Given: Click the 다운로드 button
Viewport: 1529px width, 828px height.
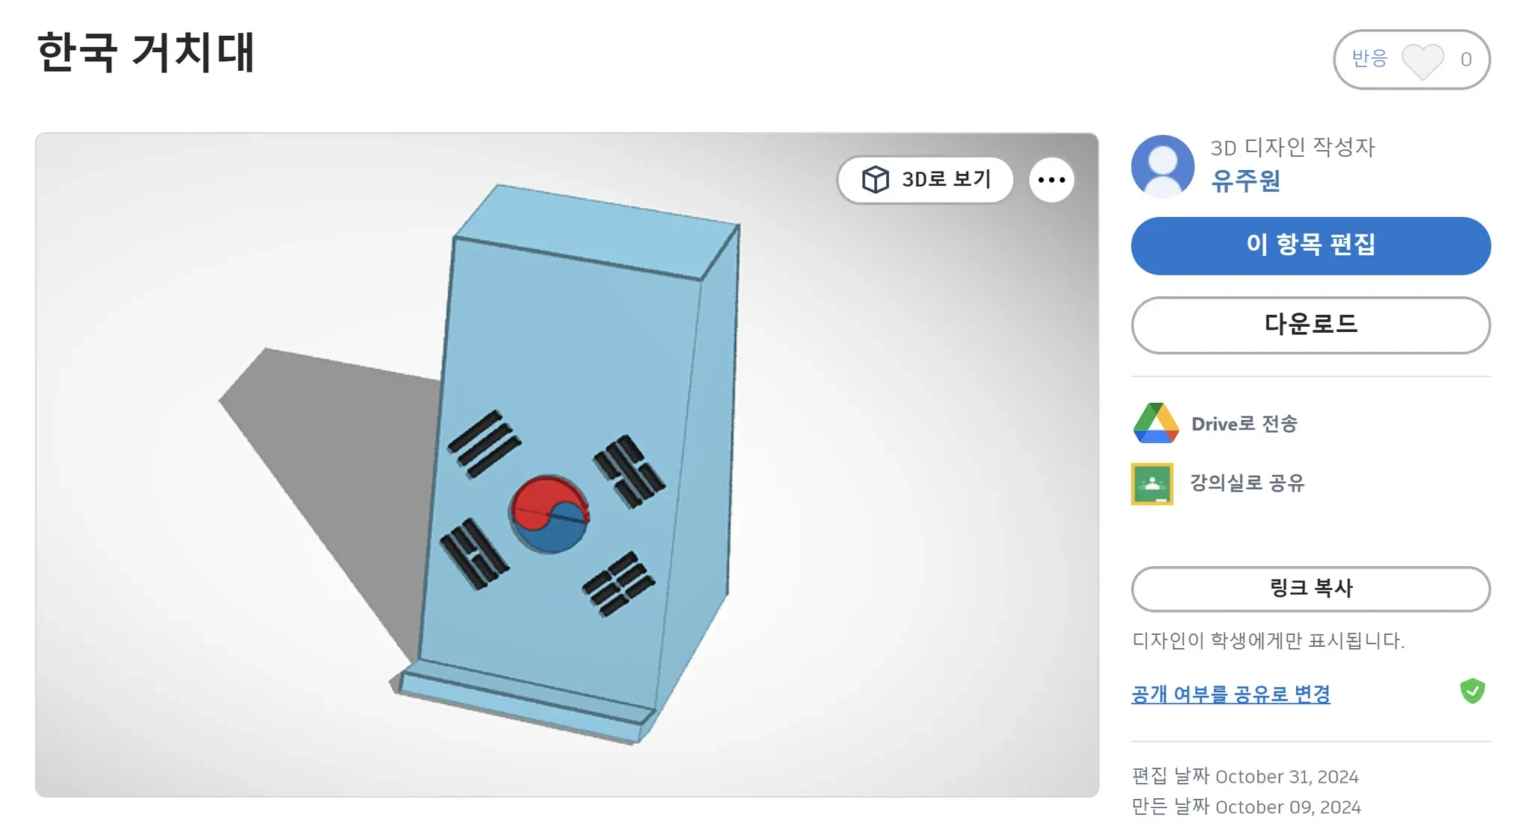Looking at the screenshot, I should click(x=1310, y=324).
